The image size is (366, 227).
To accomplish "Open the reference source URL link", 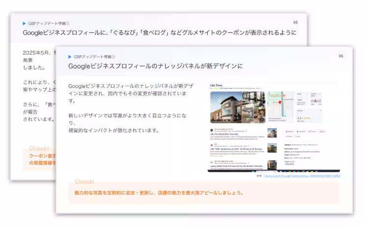I will click(302, 176).
